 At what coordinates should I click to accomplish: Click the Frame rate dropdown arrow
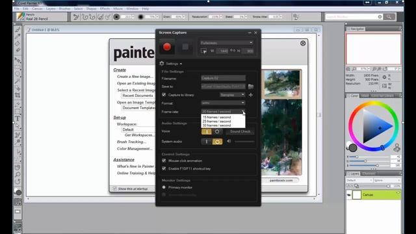242,111
